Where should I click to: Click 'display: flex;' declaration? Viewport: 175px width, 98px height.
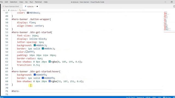pyautogui.click(x=26, y=23)
